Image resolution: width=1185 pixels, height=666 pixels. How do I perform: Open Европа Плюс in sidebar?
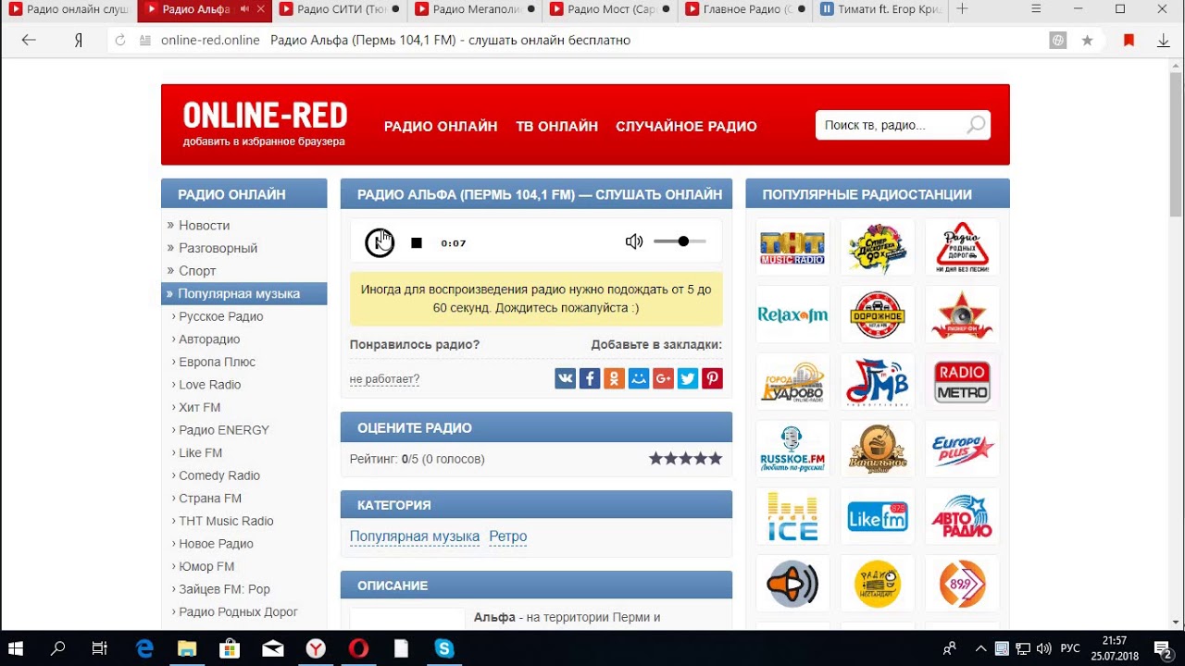217,362
